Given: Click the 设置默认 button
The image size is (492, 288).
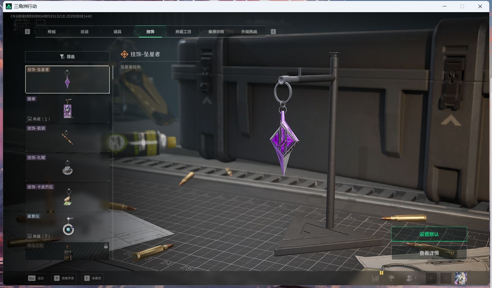Looking at the screenshot, I should pyautogui.click(x=429, y=234).
